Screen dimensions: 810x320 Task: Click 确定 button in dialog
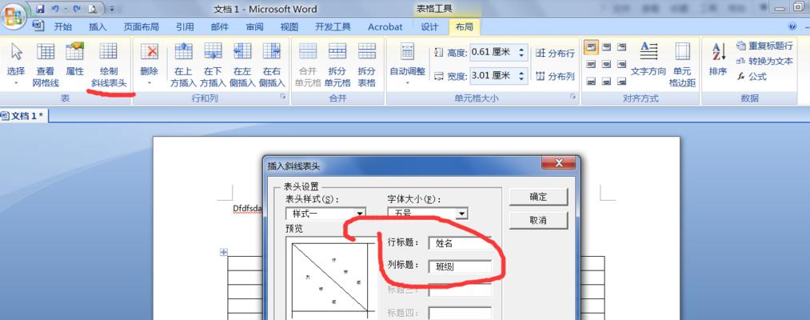tap(538, 197)
